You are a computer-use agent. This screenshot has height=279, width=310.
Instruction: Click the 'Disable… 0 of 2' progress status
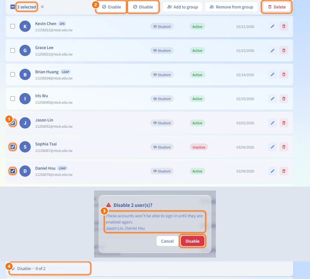[31, 269]
